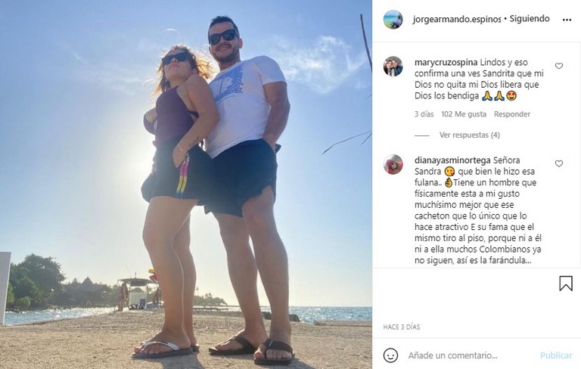This screenshot has height=369, width=581.
Task: Click the HACE 3 DÍAS post timestamp
Action: click(402, 327)
